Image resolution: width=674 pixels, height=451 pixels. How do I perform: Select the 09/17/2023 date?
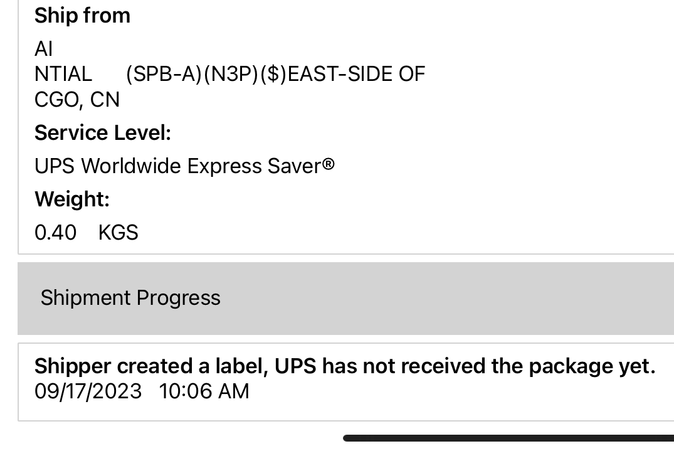(88, 391)
